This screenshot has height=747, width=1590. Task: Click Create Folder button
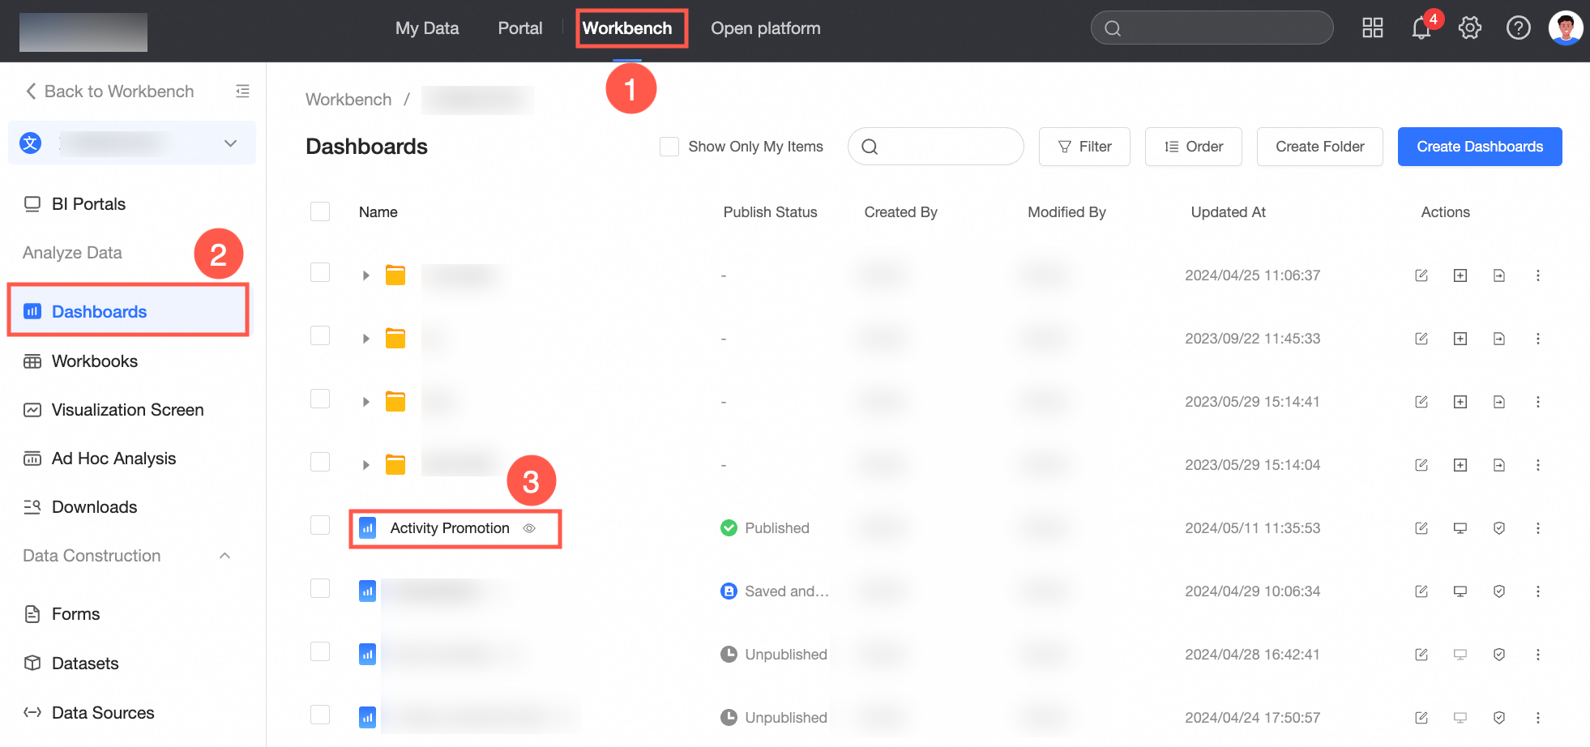(x=1319, y=147)
